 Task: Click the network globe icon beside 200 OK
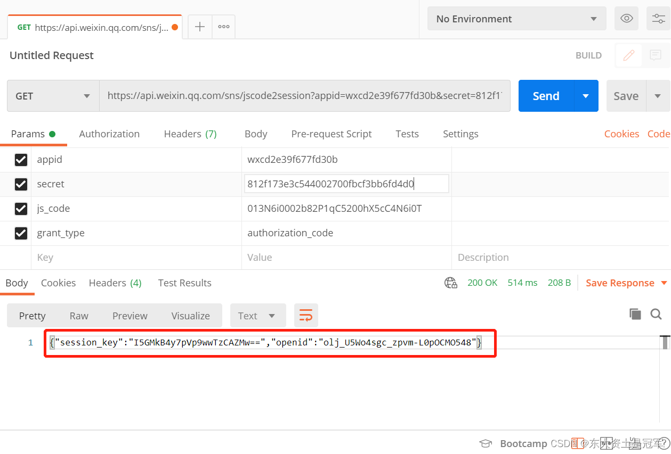pos(451,283)
